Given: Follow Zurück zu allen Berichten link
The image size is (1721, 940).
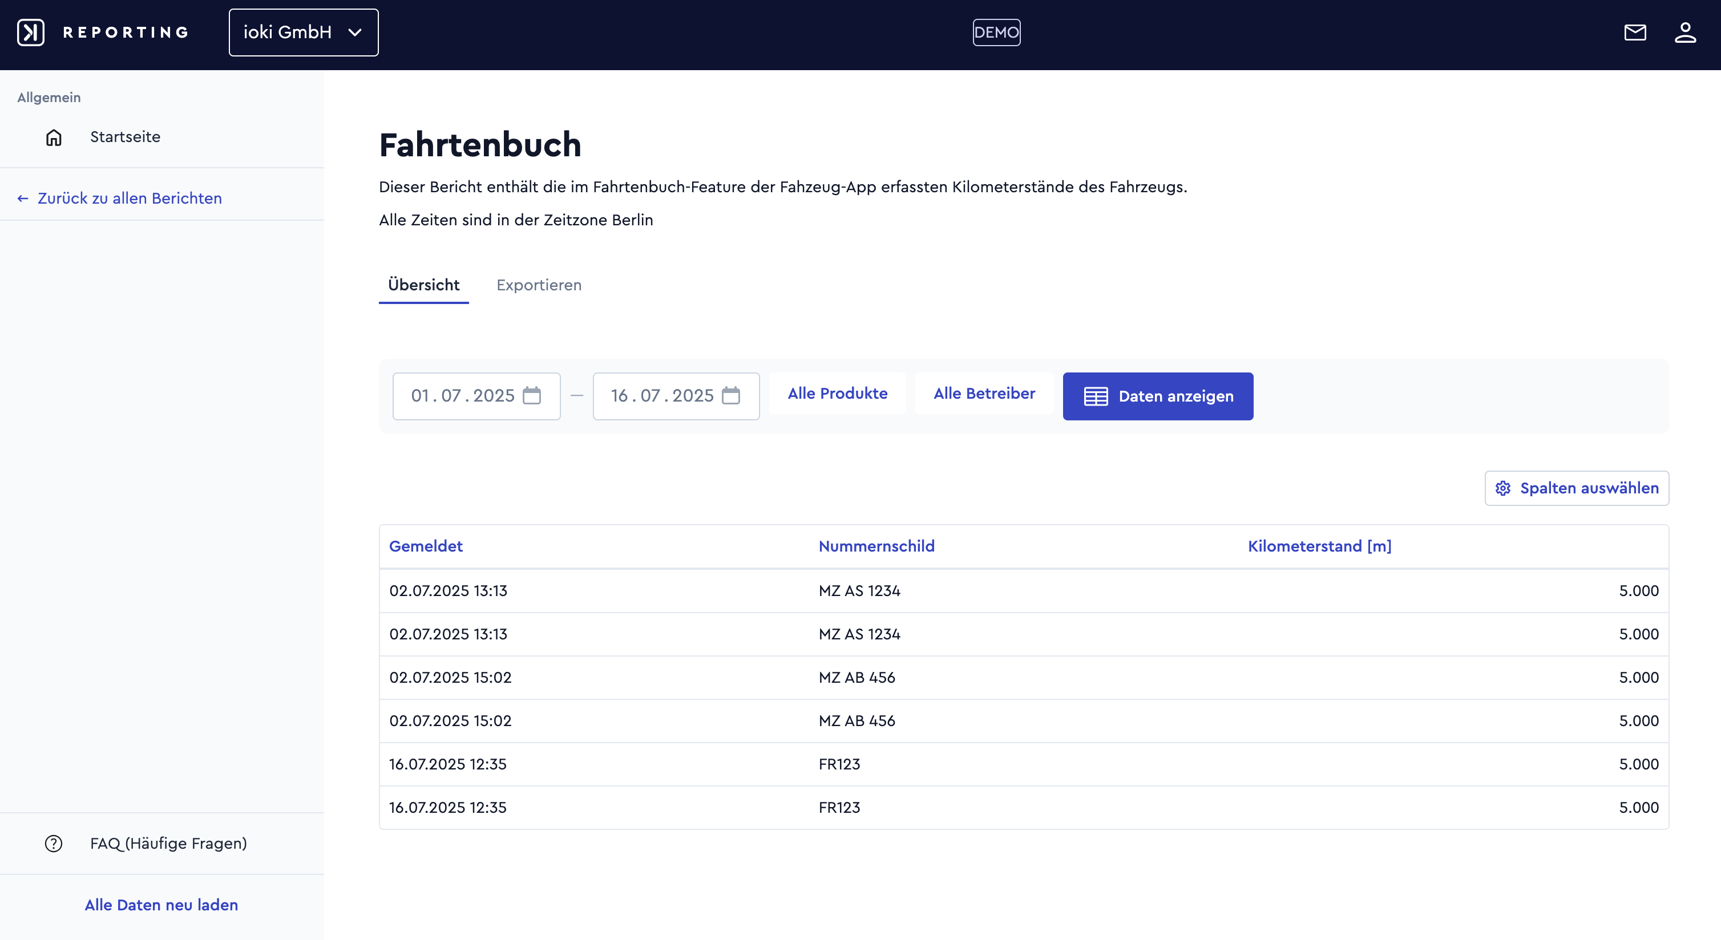Looking at the screenshot, I should pyautogui.click(x=120, y=198).
